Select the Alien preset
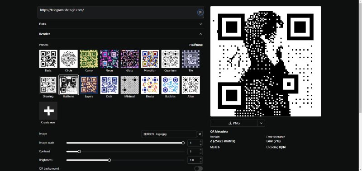 pyautogui.click(x=191, y=85)
